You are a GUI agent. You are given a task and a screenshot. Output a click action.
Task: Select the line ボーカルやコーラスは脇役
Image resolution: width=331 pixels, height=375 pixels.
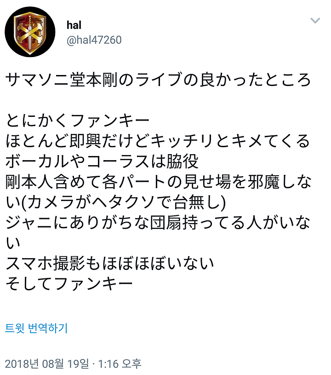click(x=102, y=161)
